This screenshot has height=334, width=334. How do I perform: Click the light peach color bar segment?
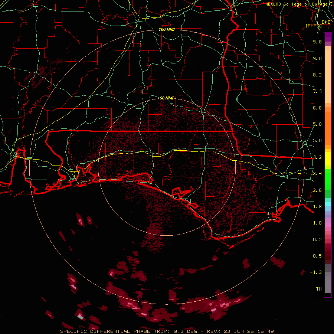tap(328, 76)
